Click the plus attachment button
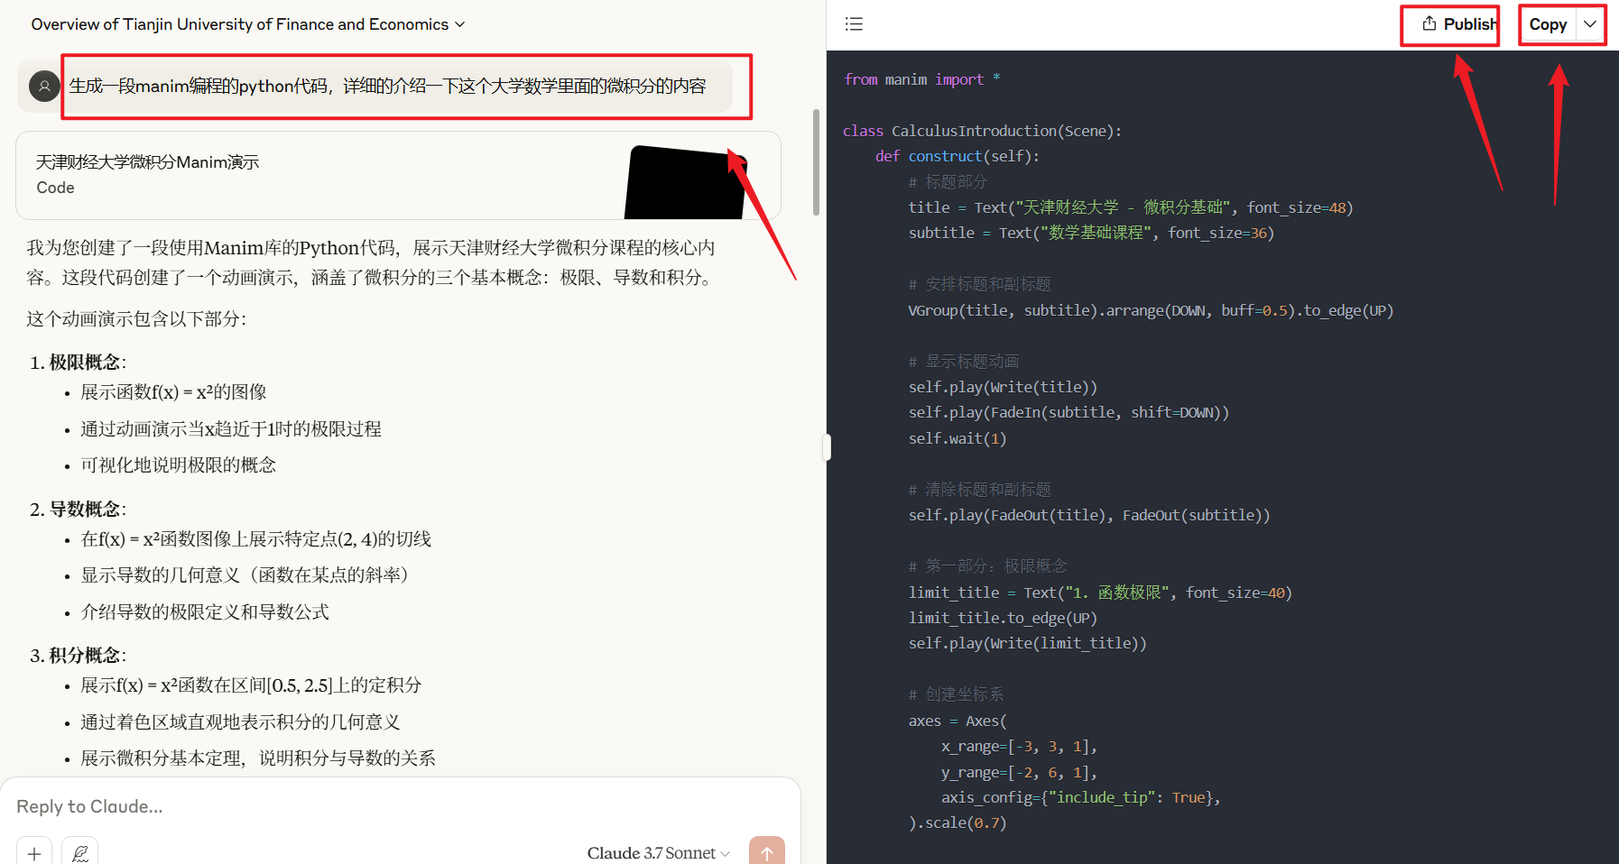Screen dimensions: 1619x864 tap(34, 852)
